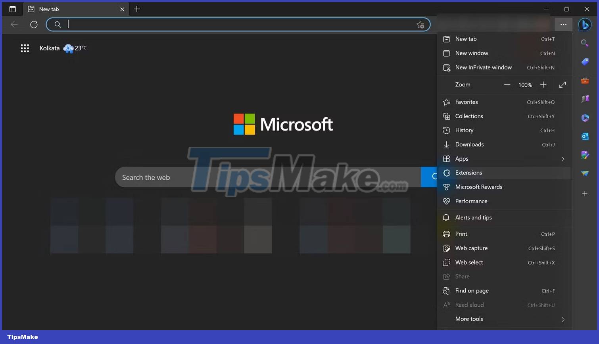Open the Kolkata weather widget
The image size is (599, 344).
[x=63, y=48]
